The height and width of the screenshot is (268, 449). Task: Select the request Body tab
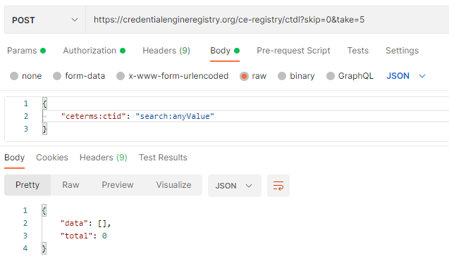click(225, 51)
